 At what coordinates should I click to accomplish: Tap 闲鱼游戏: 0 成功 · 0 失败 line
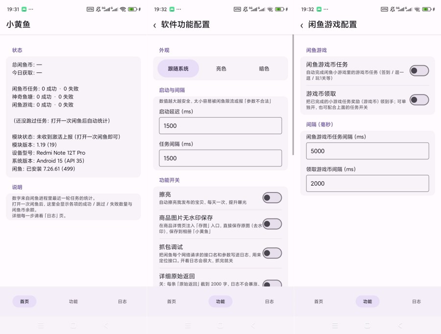click(x=43, y=105)
